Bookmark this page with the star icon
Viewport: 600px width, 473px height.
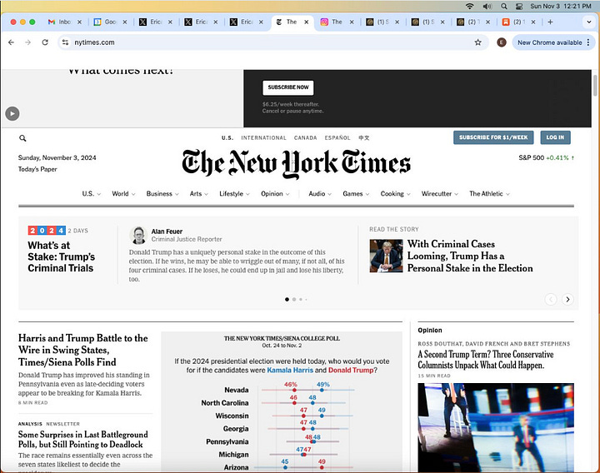478,42
